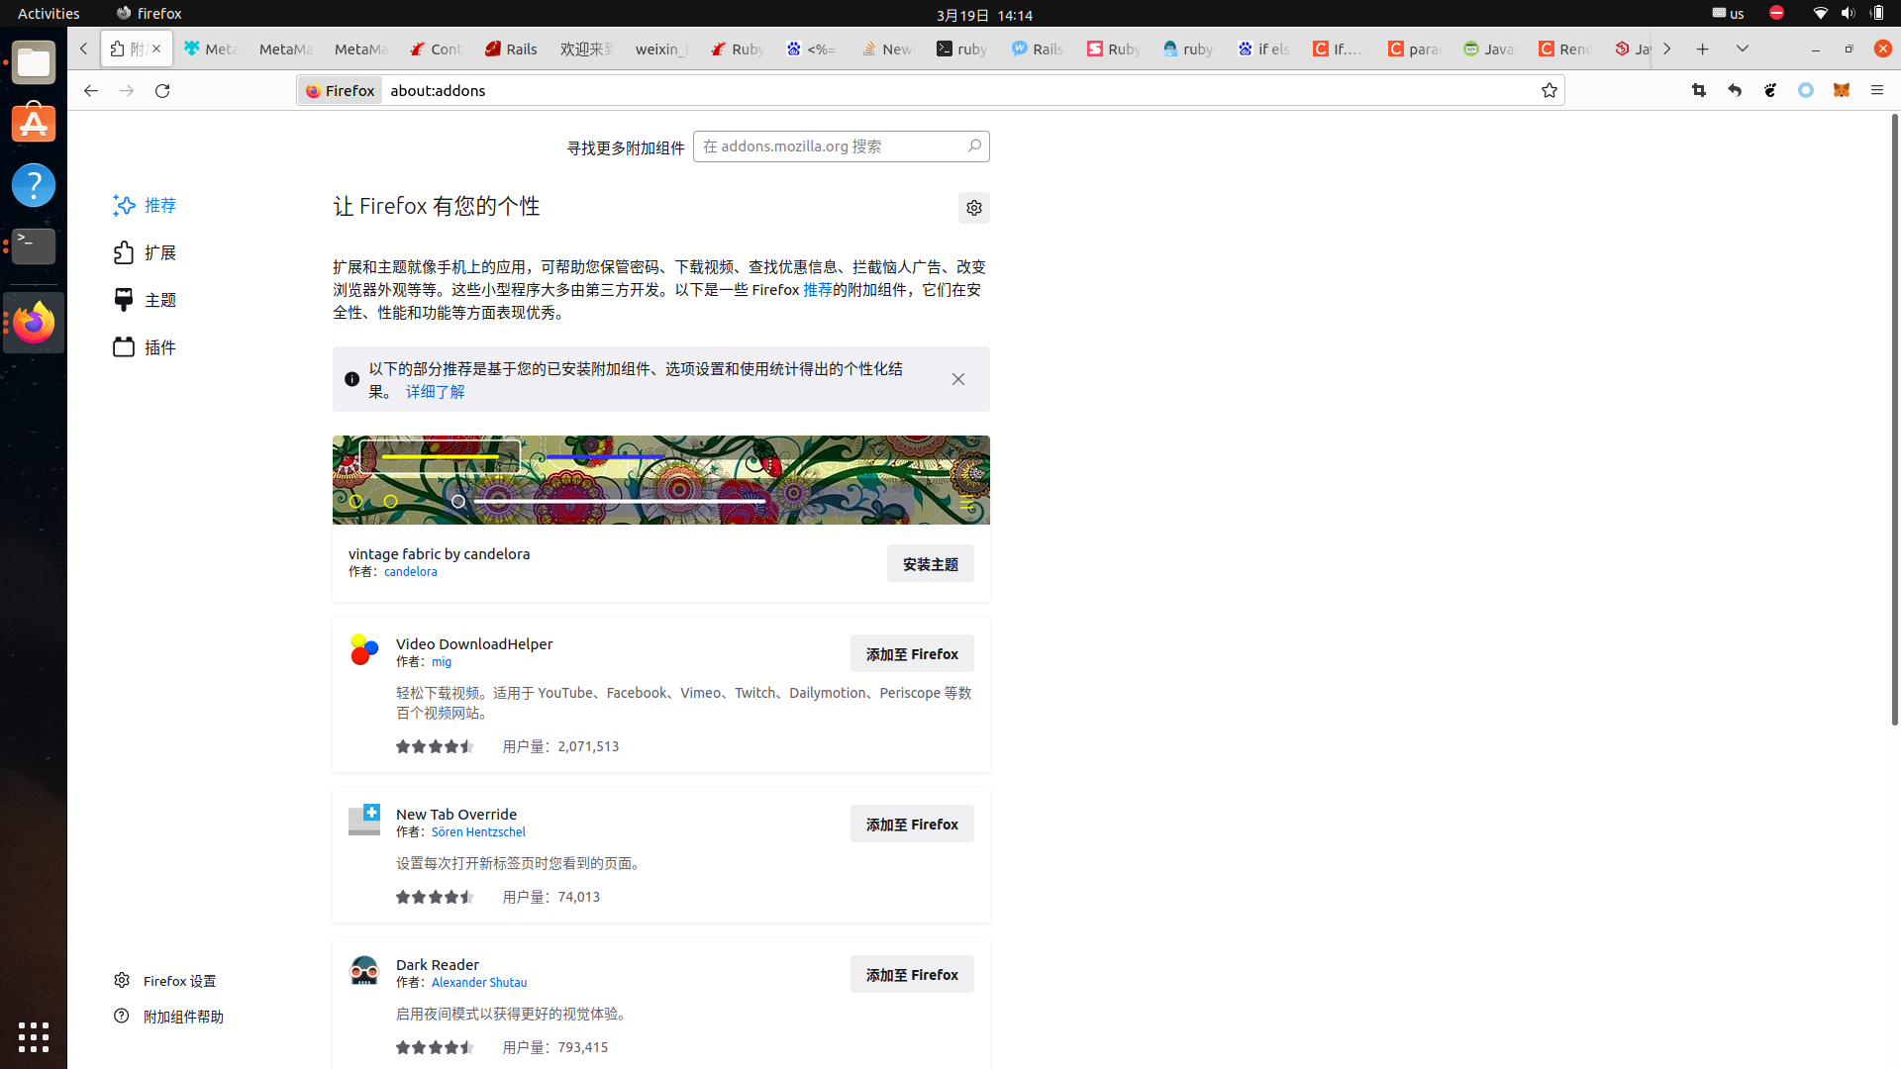The height and width of the screenshot is (1069, 1901).
Task: Click the gear tools button for add-ons
Action: click(973, 208)
